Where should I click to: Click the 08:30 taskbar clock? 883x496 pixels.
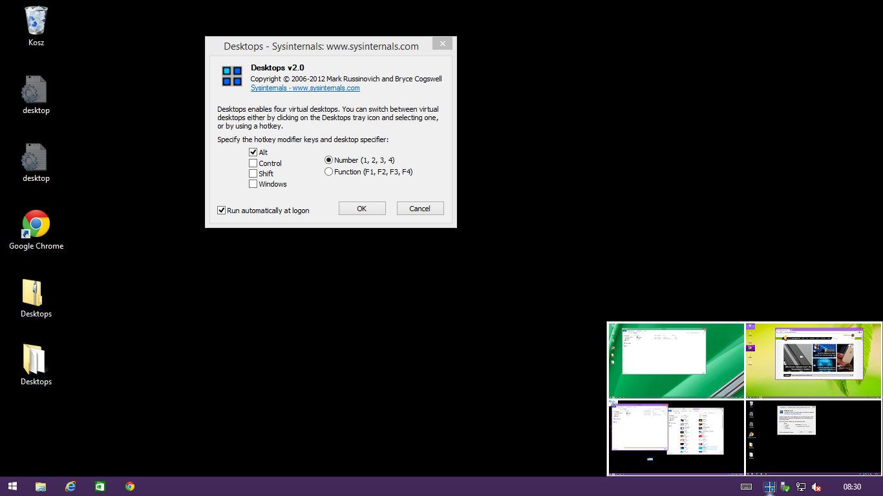click(852, 487)
